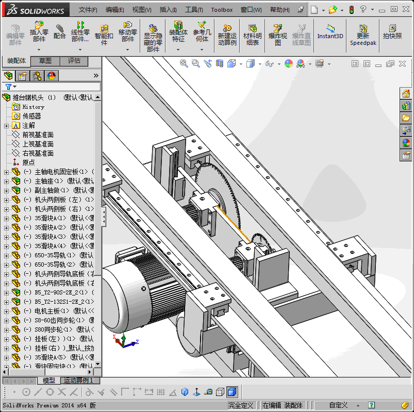The width and height of the screenshot is (414, 412).
Task: Expand the 主轴电机固定板<1> tree node
Action: (x=6, y=172)
